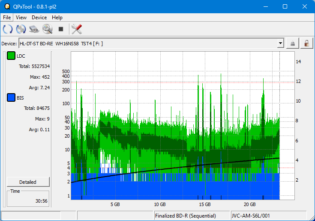This screenshot has width=315, height=221.
Task: Click the 20 GB axis label
Action: click(x=250, y=204)
